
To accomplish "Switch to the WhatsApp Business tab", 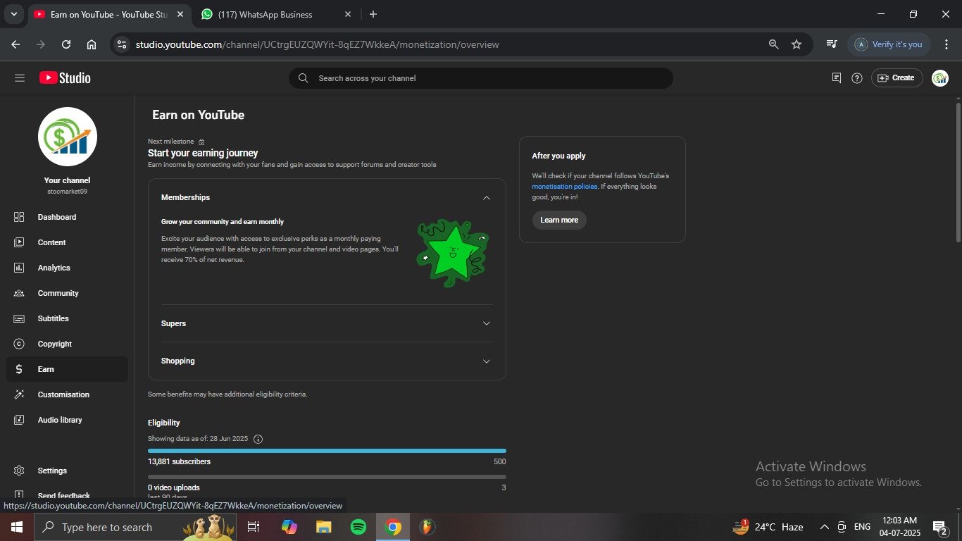I will [275, 14].
